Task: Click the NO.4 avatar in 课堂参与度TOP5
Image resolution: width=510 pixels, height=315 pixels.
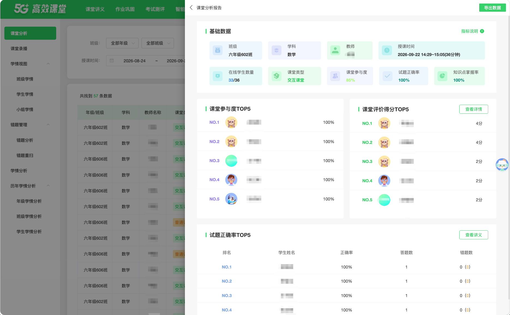Action: coord(231,180)
